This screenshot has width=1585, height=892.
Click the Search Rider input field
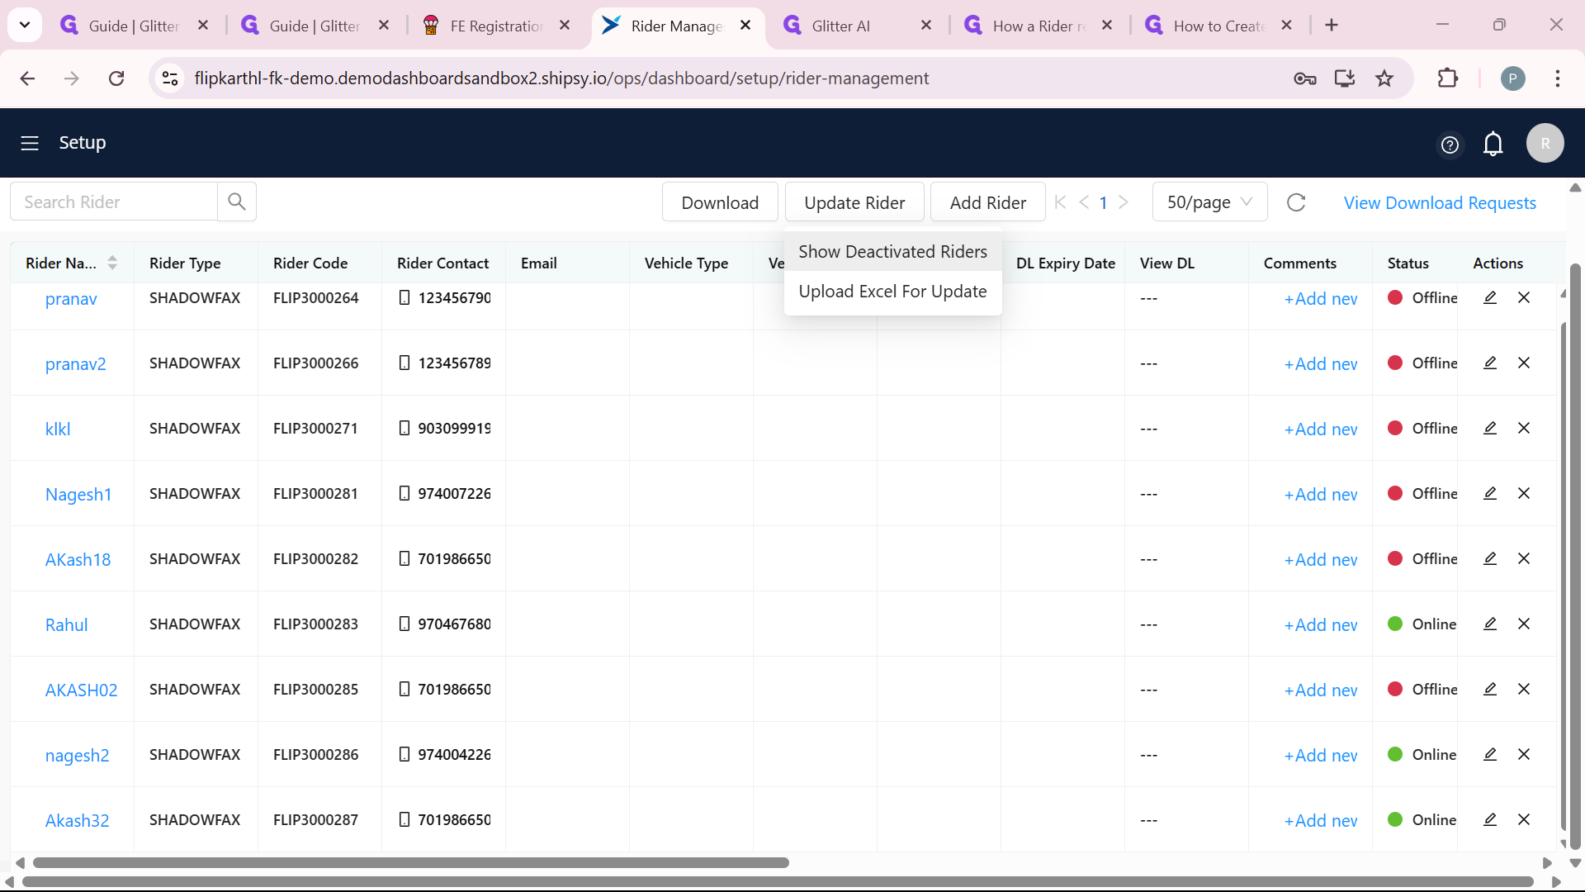[114, 202]
